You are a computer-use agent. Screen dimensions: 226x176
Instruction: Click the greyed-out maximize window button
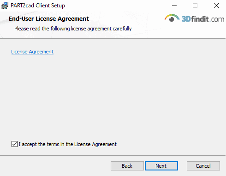tap(195, 6)
